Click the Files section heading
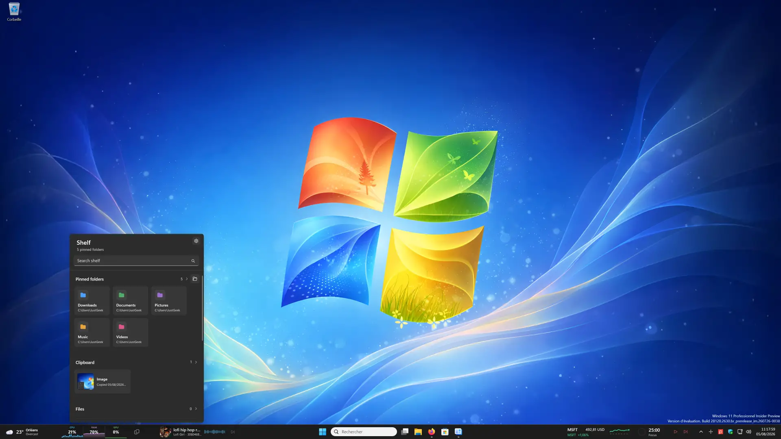 click(80, 409)
